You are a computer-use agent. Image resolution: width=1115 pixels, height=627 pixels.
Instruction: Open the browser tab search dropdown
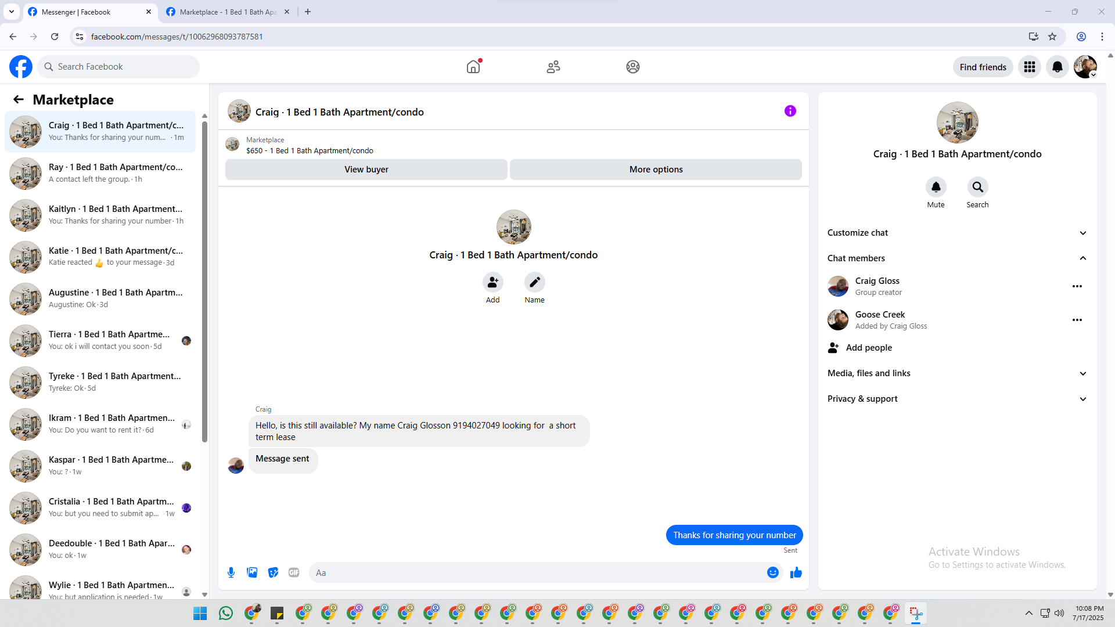12,12
